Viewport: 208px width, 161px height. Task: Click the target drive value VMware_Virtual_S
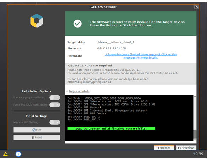coord(116,42)
